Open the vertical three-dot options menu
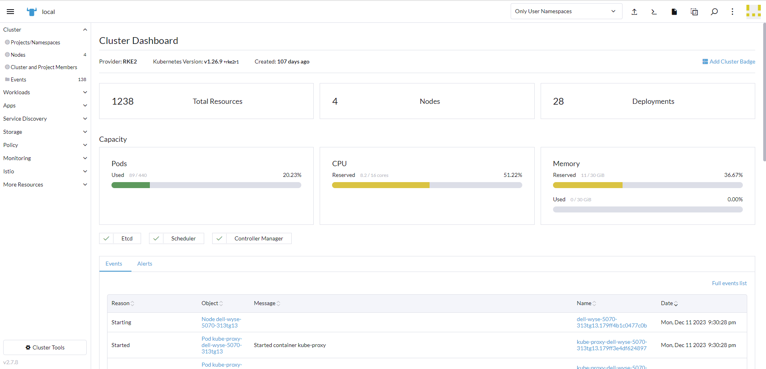The height and width of the screenshot is (369, 766). pos(732,12)
